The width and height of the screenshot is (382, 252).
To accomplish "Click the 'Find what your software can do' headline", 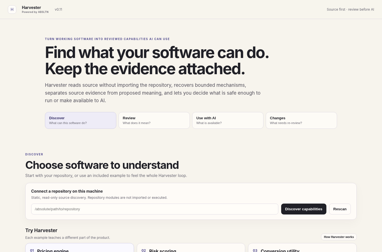I will coord(157,53).
